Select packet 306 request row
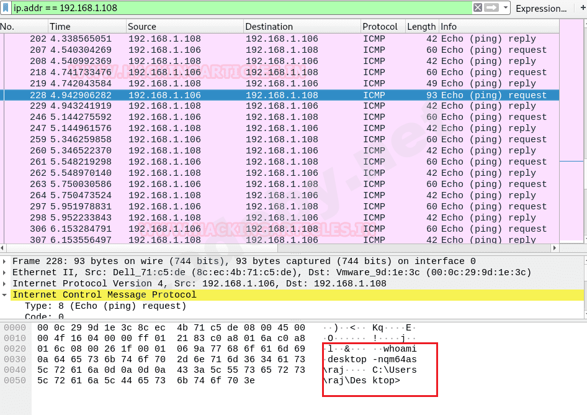587x415 pixels. [280, 229]
